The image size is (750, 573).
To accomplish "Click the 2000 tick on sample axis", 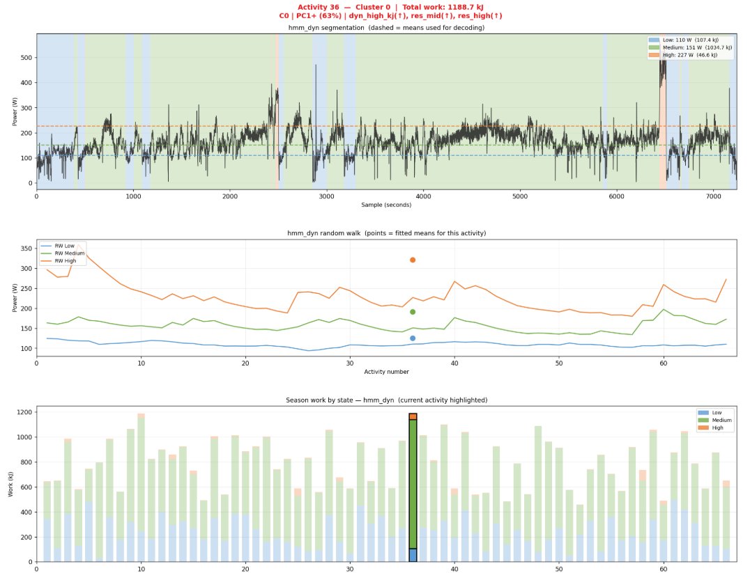I will click(230, 196).
